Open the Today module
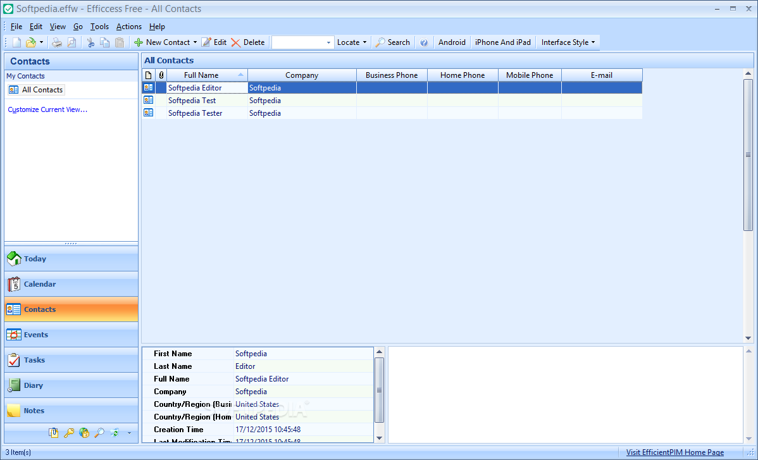758x460 pixels. [x=71, y=259]
